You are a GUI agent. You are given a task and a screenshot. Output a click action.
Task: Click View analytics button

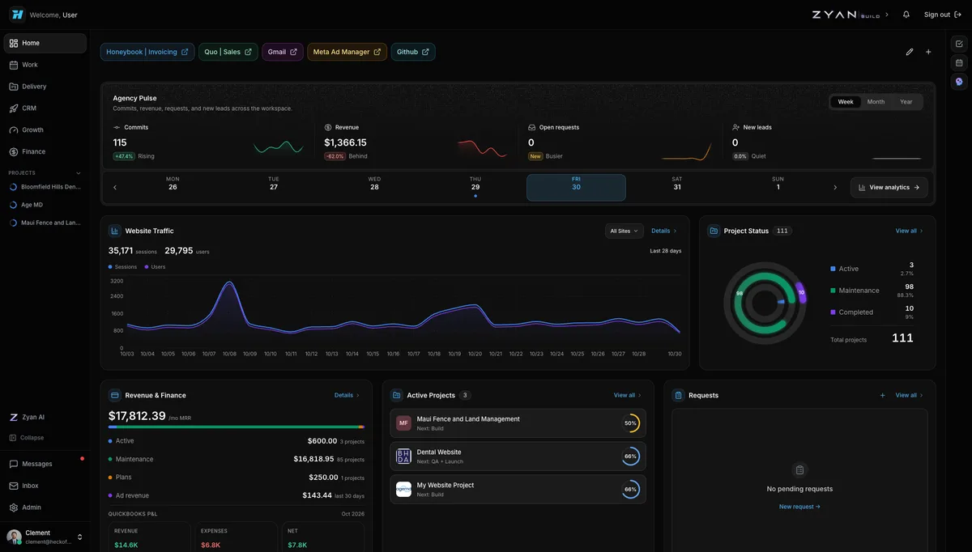[889, 187]
